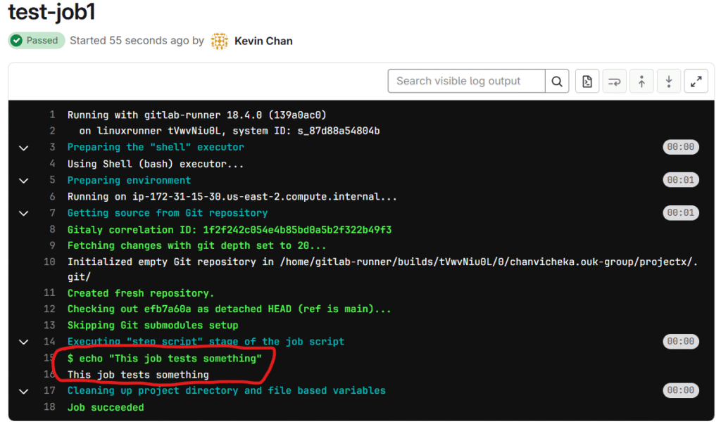Collapse the Preparing environment section
721x424 pixels.
(x=23, y=181)
